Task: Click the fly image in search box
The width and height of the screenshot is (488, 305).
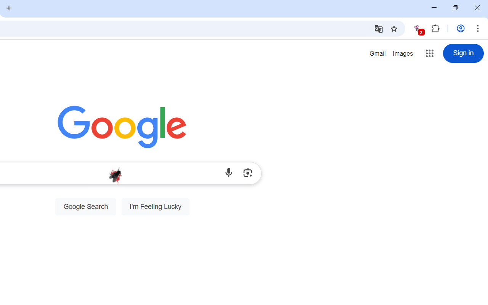Action: [115, 175]
